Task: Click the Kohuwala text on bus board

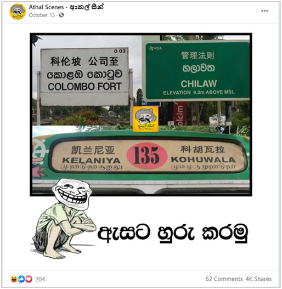Action: click(203, 160)
